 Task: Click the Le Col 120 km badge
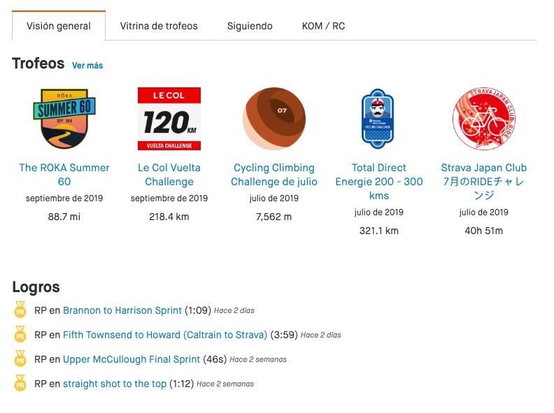tap(169, 119)
